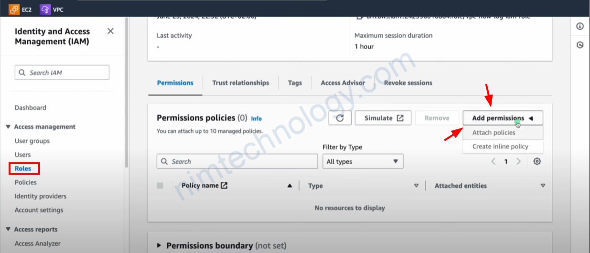Open table preferences gear icon

pos(537,161)
